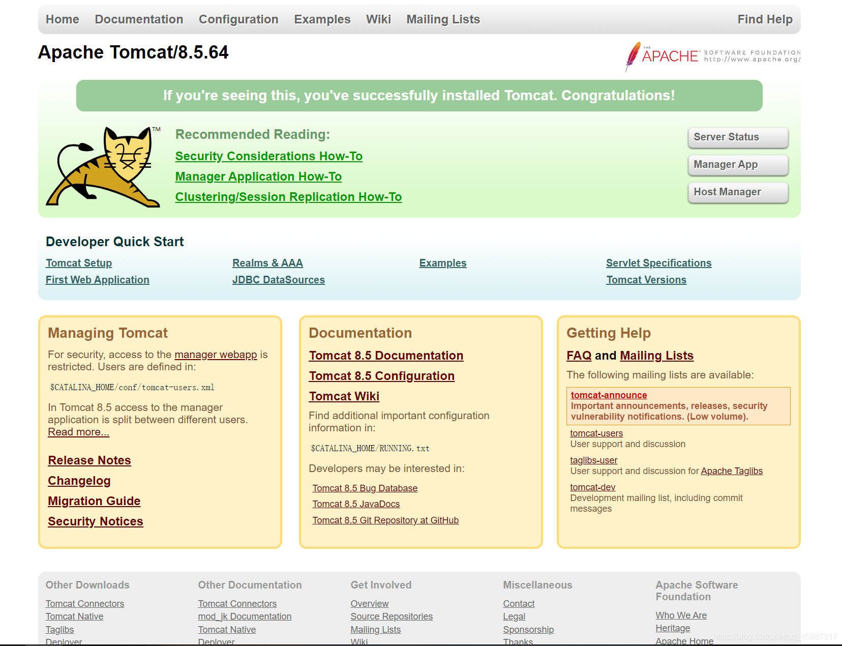Image resolution: width=842 pixels, height=646 pixels.
Task: Click Find Help in the navigation bar
Action: point(765,19)
